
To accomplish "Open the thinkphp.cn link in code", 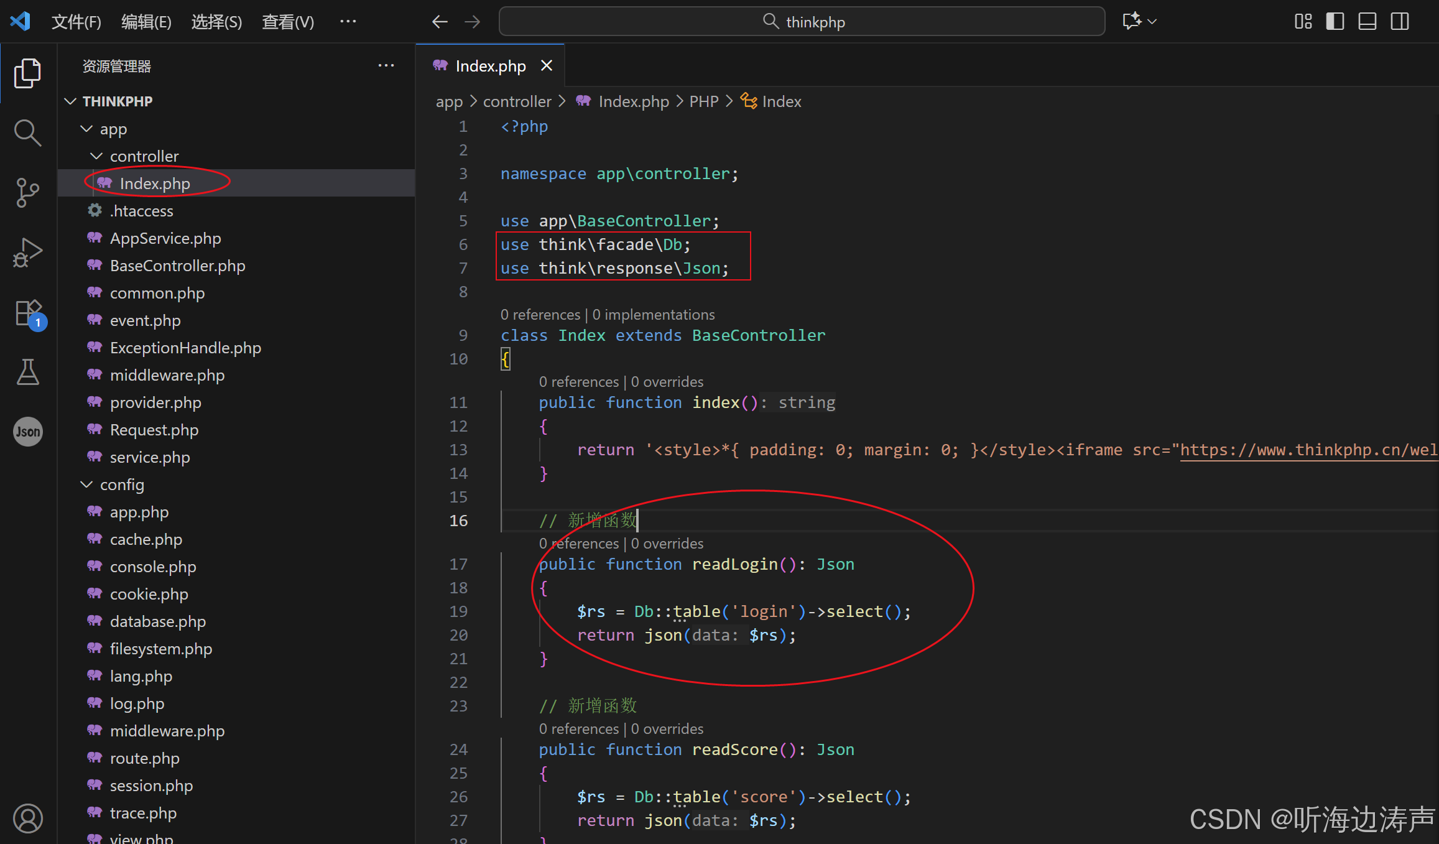I will (x=1306, y=449).
